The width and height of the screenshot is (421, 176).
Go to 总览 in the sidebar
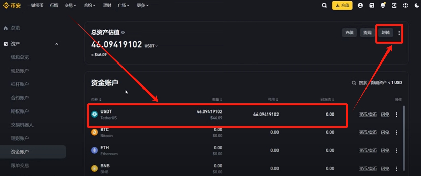point(15,28)
